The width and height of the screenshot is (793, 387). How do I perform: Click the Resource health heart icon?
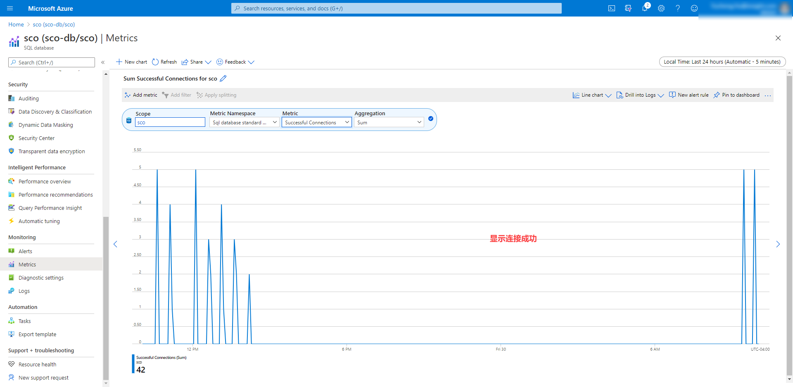point(12,364)
